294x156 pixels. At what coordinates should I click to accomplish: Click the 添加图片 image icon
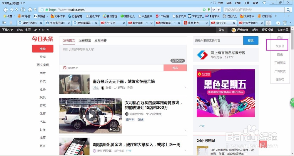[x=64, y=68]
